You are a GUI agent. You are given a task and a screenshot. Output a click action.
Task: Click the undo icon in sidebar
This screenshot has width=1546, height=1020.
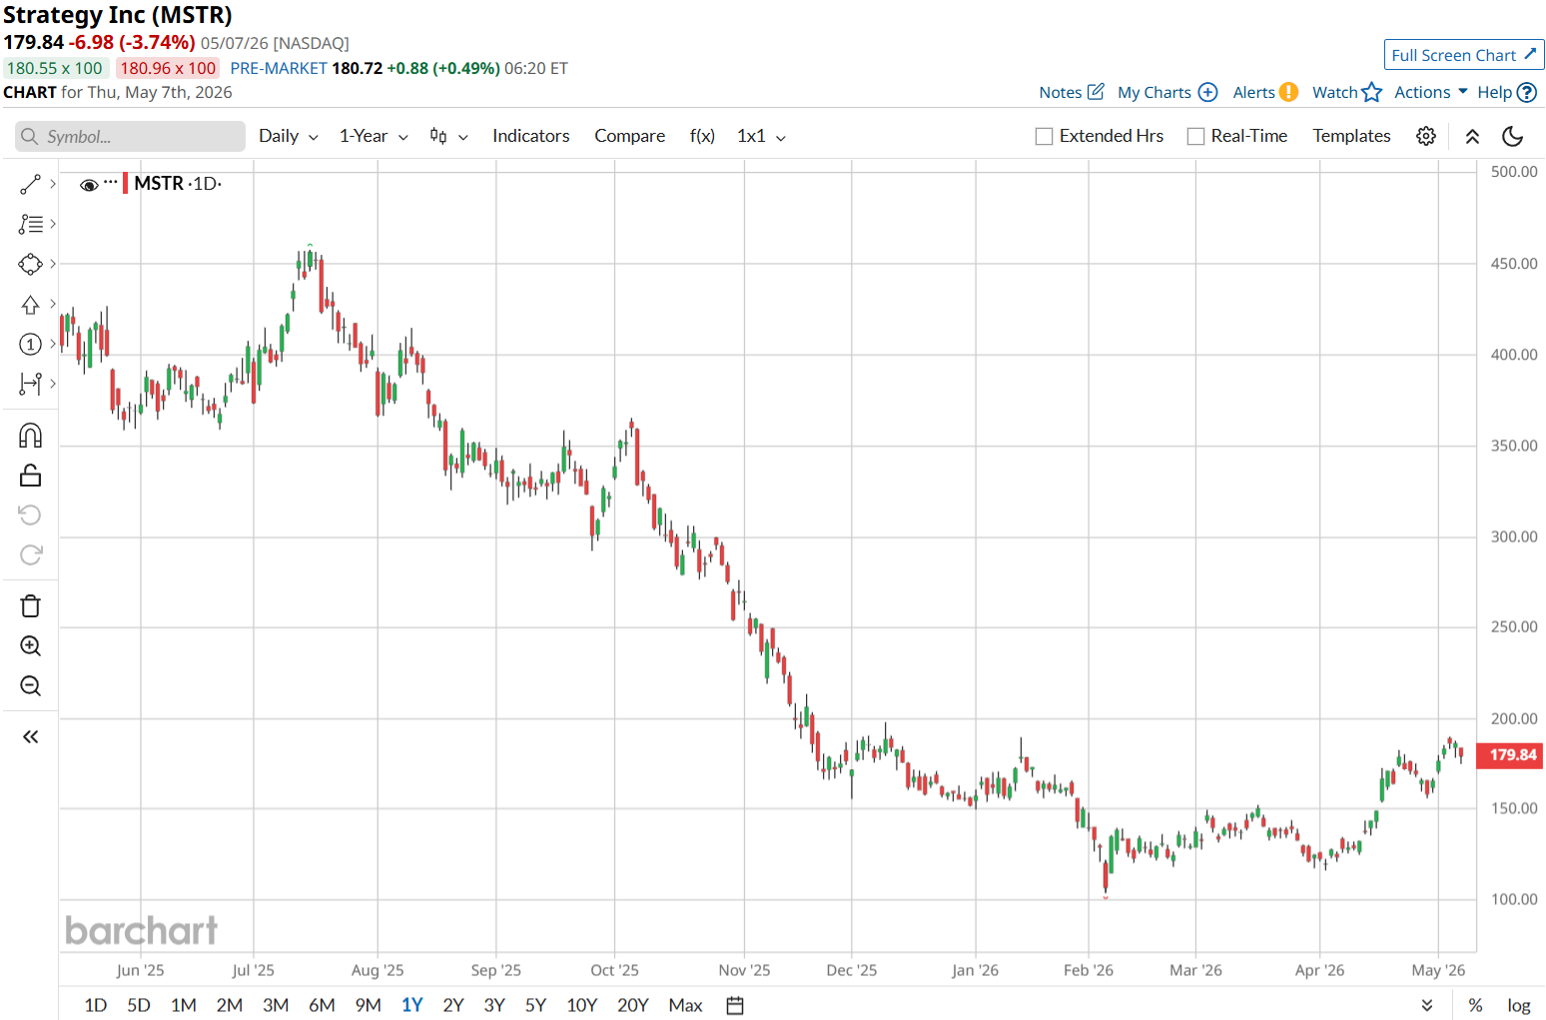30,515
